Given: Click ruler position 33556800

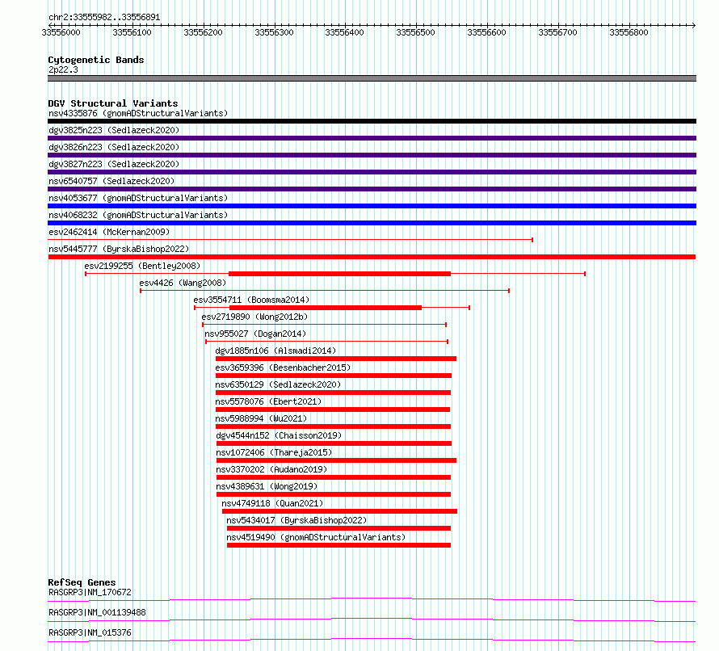Looking at the screenshot, I should tap(629, 32).
